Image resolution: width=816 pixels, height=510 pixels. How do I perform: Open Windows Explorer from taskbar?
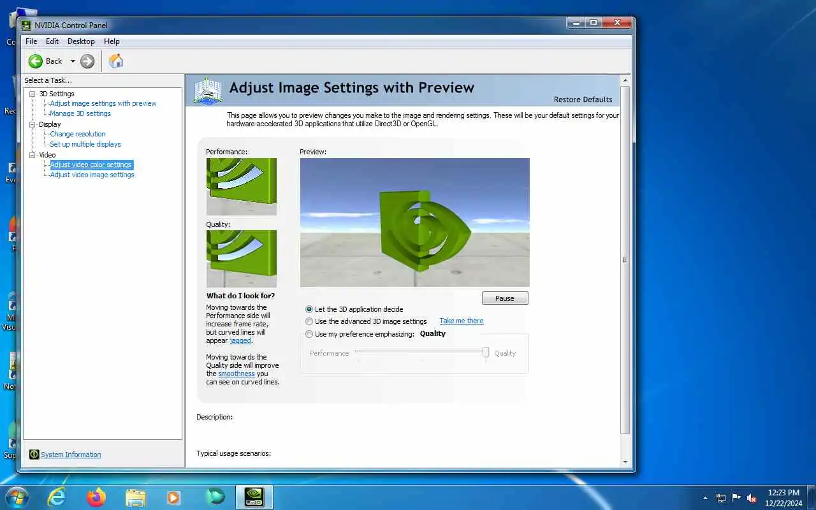tap(136, 497)
